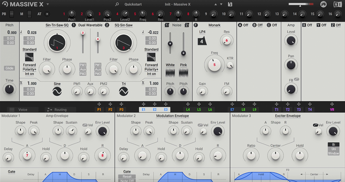
Task: Click filter Freq knob marked 5
Action: click(214, 65)
